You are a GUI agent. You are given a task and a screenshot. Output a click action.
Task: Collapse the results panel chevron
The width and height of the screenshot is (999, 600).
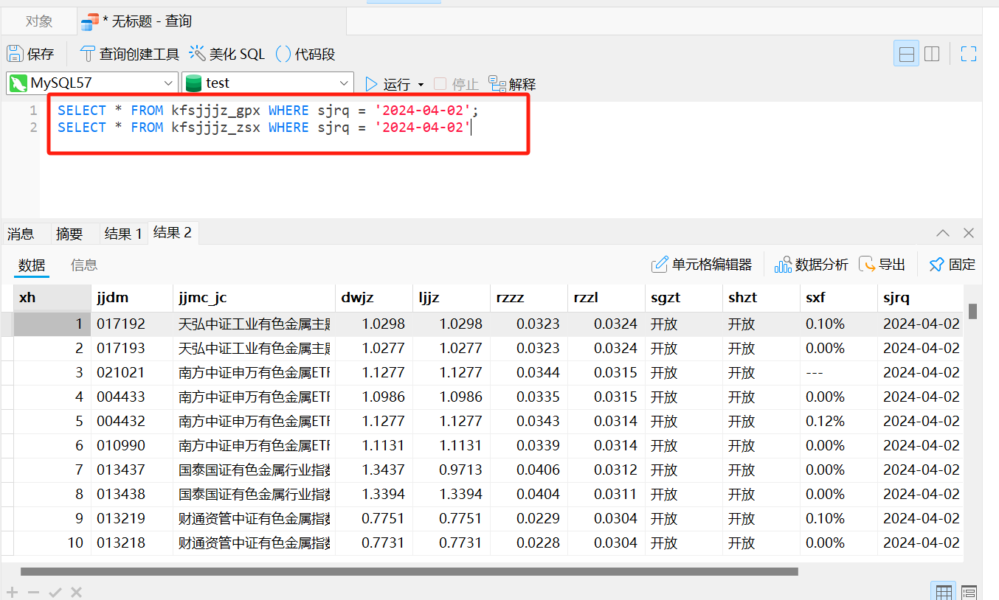943,233
